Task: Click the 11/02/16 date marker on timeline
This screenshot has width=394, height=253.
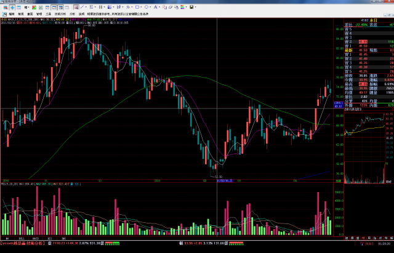Action: point(225,180)
